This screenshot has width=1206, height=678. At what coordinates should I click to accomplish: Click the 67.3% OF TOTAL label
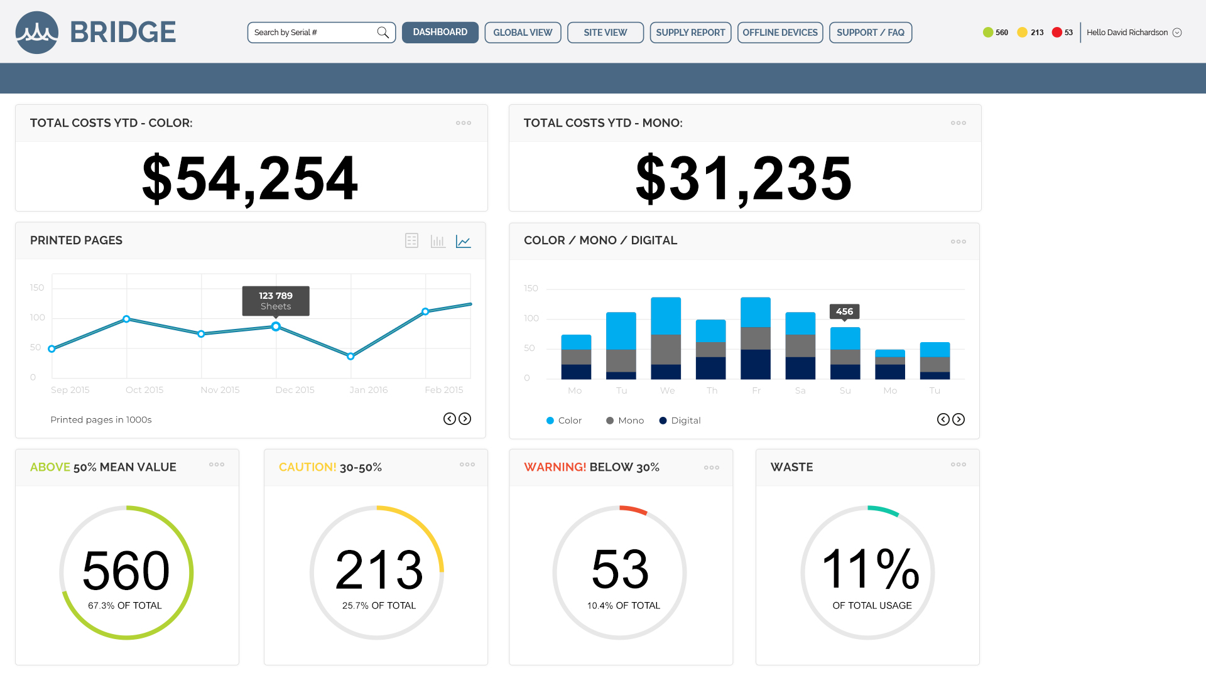tap(125, 606)
